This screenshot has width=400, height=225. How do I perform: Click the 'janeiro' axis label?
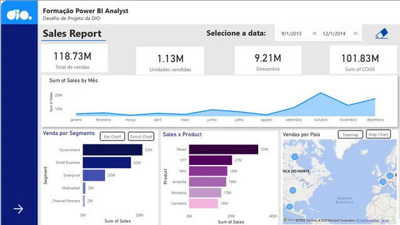tap(76, 119)
